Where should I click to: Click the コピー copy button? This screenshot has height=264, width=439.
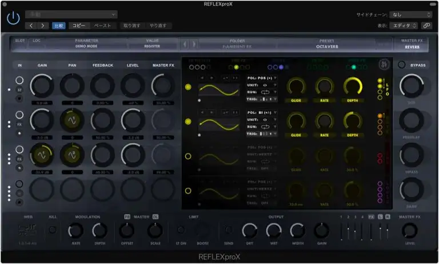79,26
